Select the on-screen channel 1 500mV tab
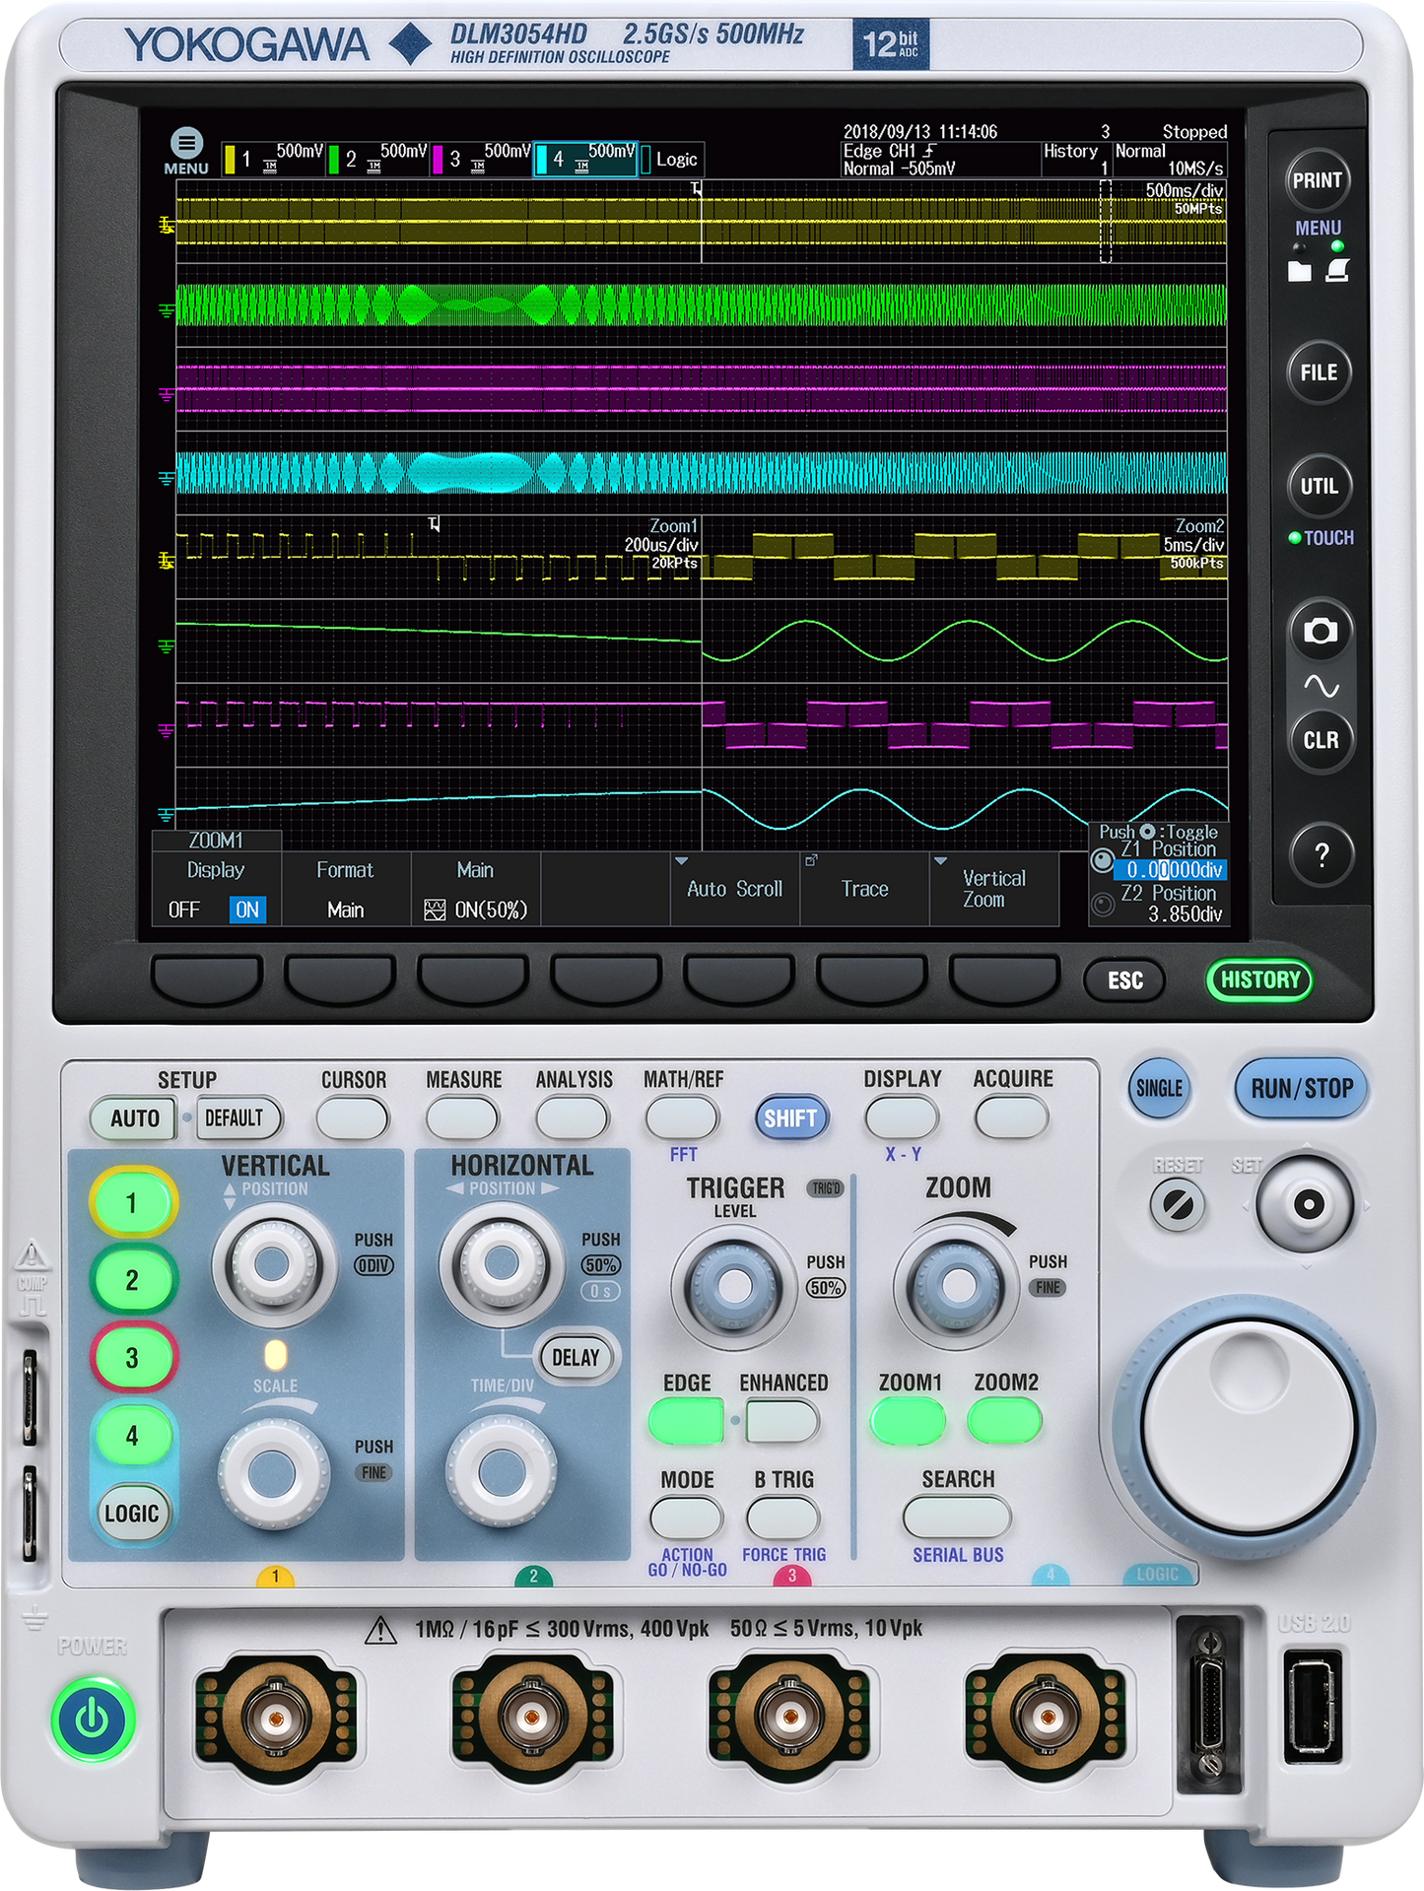The image size is (1424, 1891). point(274,159)
